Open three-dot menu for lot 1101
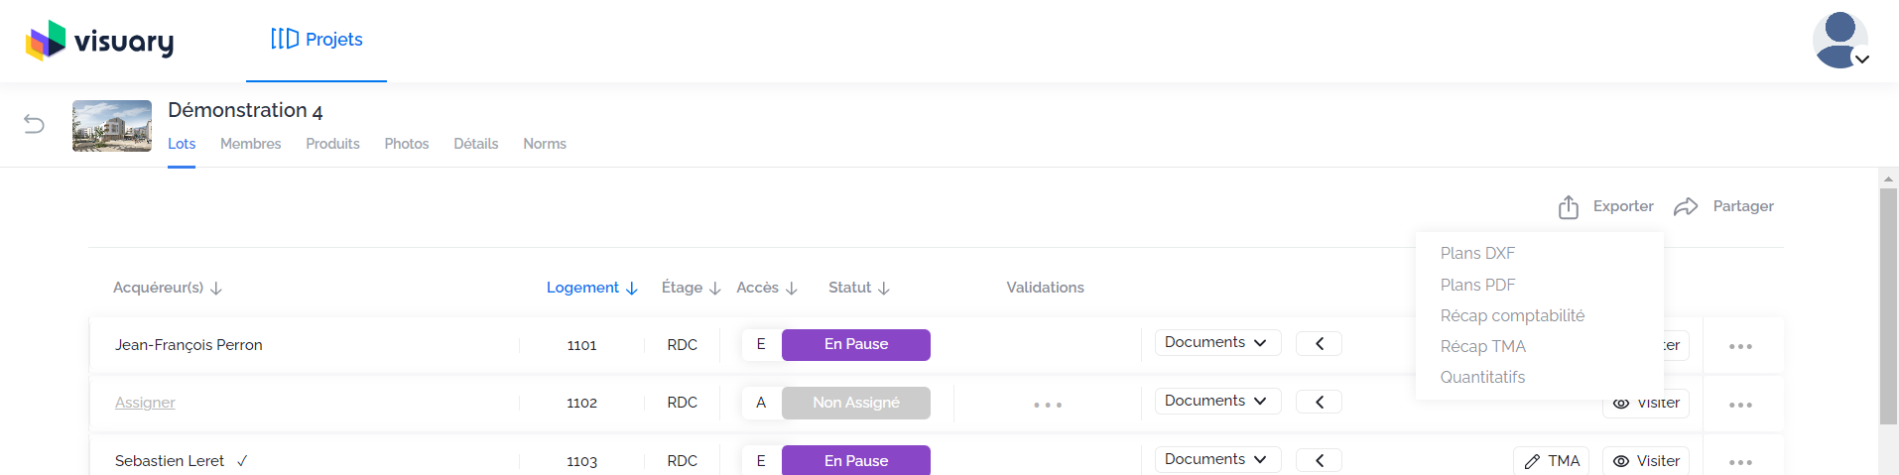This screenshot has height=475, width=1899. pyautogui.click(x=1740, y=346)
